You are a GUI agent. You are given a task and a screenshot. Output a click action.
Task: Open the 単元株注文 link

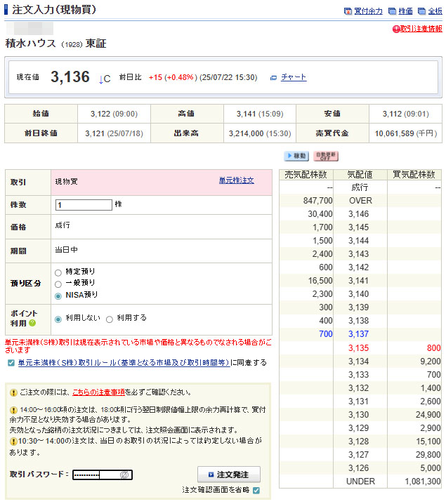[236, 181]
